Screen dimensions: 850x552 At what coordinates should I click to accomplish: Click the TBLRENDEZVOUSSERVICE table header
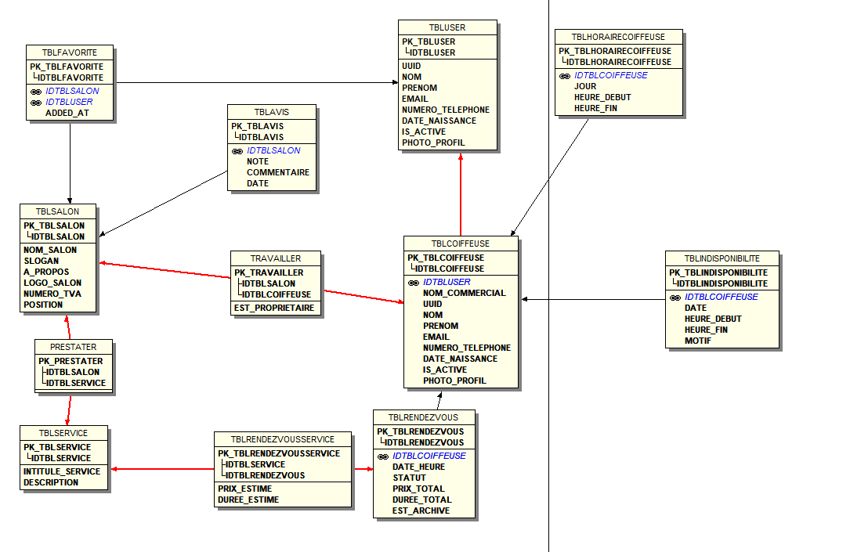point(283,439)
